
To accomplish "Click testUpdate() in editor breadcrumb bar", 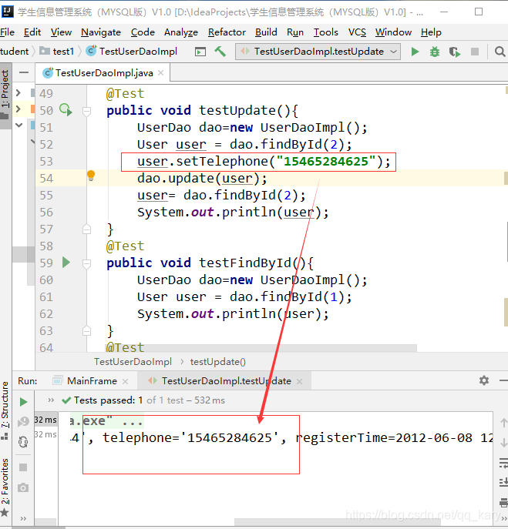I will click(218, 362).
